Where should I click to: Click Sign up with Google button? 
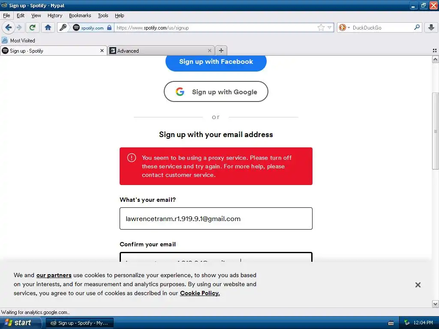click(x=216, y=92)
